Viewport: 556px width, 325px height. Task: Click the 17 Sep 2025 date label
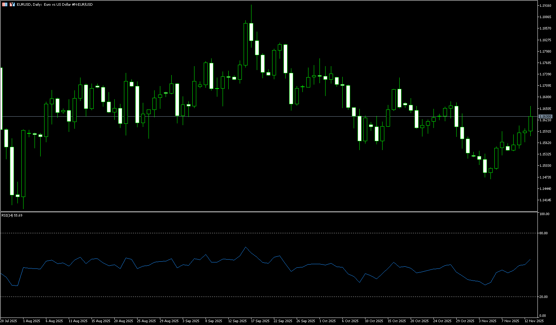(260, 321)
